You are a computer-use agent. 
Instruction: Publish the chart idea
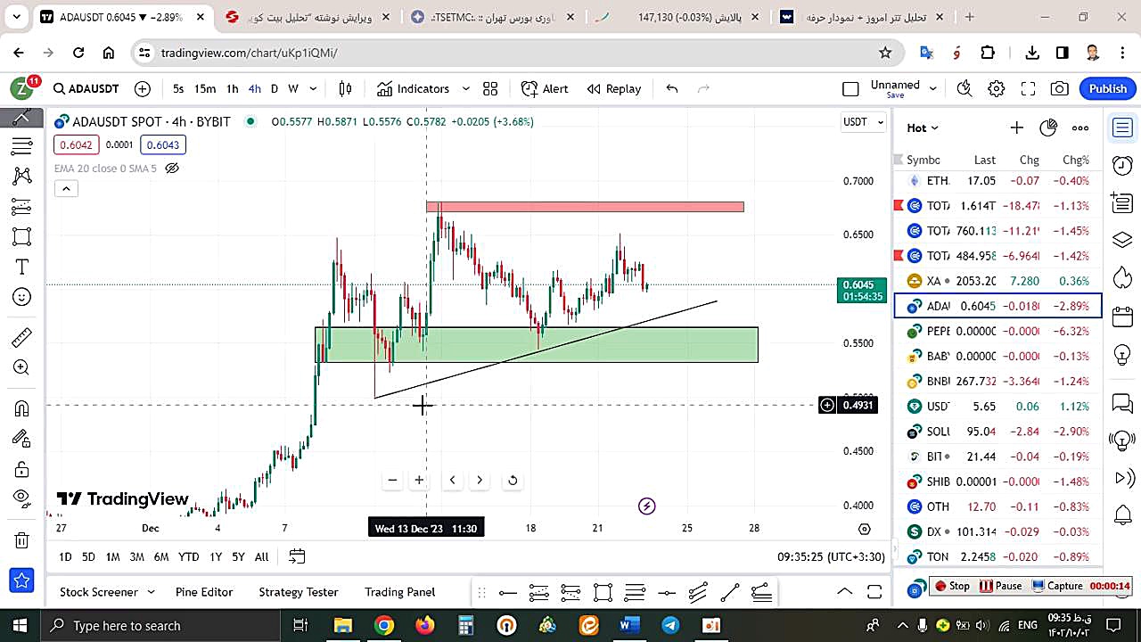click(x=1108, y=88)
